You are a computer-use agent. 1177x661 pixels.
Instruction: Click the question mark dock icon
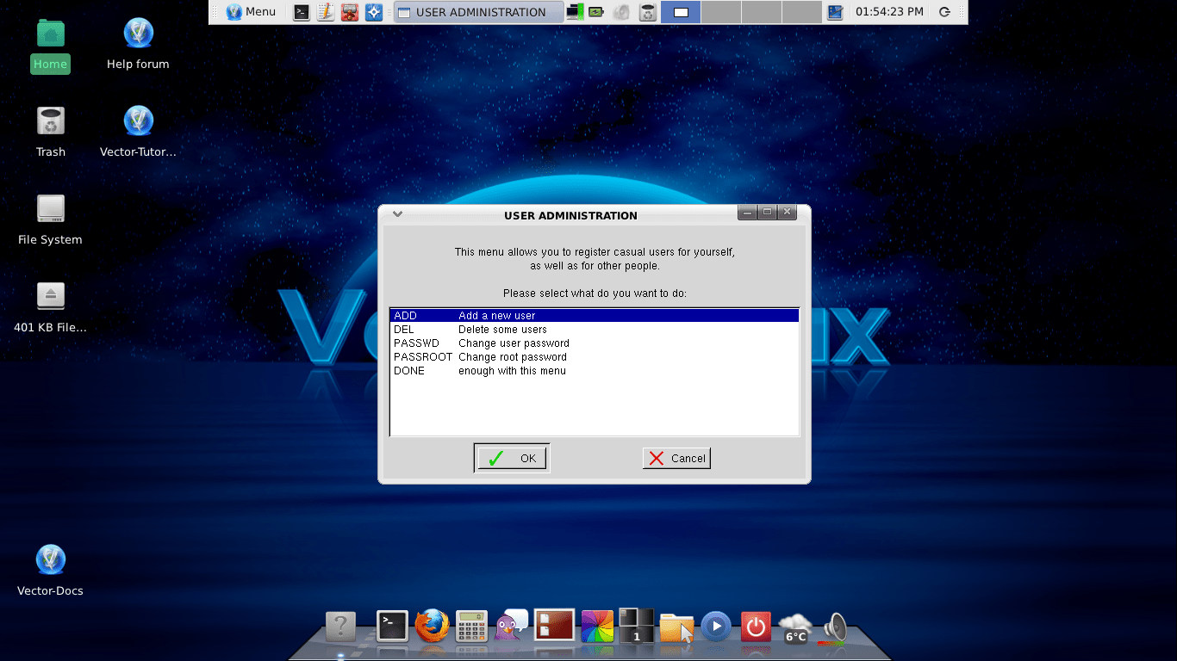click(x=341, y=627)
